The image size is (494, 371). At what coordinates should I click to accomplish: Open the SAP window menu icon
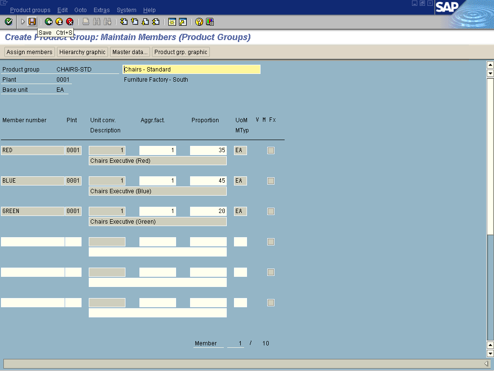[4, 3]
